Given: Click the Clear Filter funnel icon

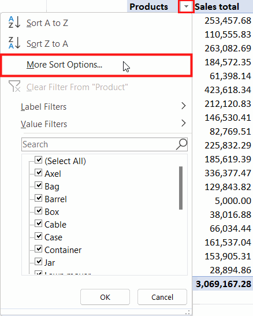Looking at the screenshot, I should (14, 86).
